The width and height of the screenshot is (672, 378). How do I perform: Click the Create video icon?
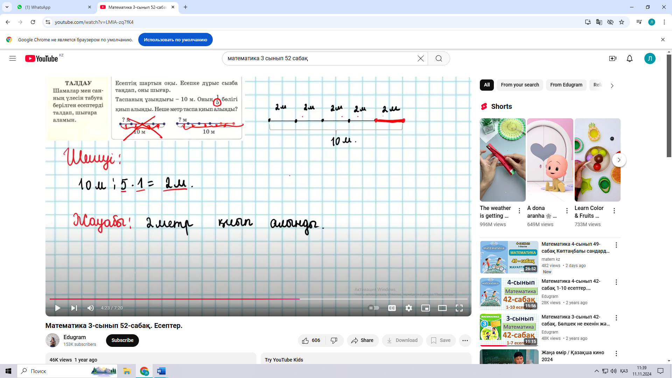click(x=612, y=58)
